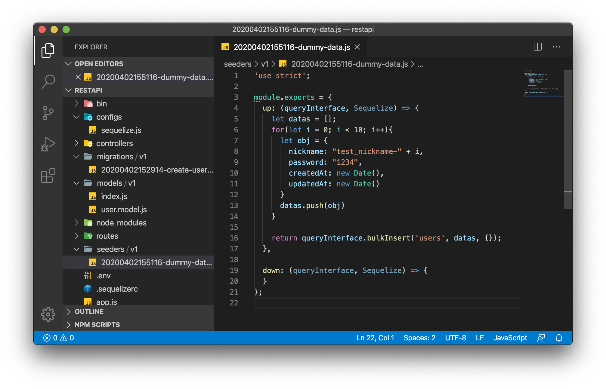Open the Manage settings gear
The width and height of the screenshot is (606, 389).
point(48,314)
